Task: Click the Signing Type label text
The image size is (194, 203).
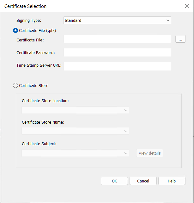Action: [x=29, y=21]
